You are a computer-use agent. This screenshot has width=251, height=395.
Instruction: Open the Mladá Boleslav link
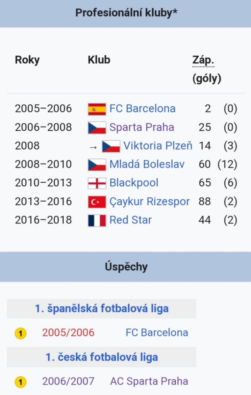[147, 164]
